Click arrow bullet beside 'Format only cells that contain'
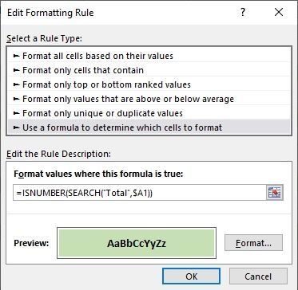The height and width of the screenshot is (290, 298). tap(17, 70)
